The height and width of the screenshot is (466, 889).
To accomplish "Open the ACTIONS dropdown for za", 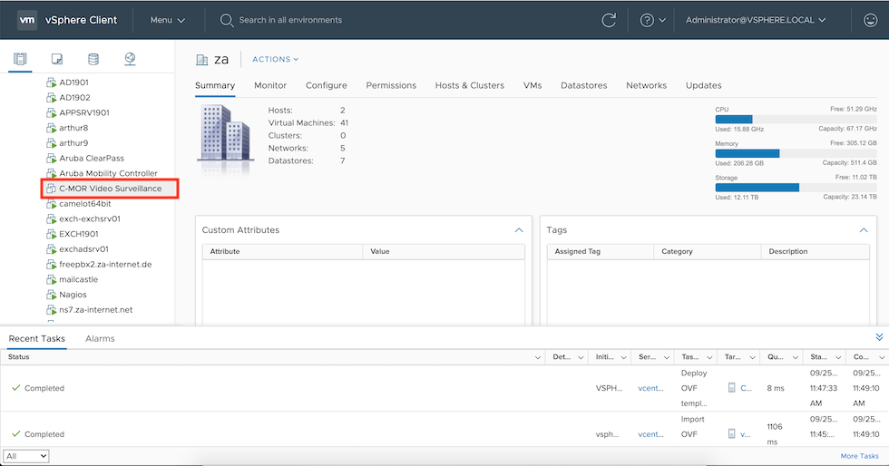I will (x=275, y=59).
